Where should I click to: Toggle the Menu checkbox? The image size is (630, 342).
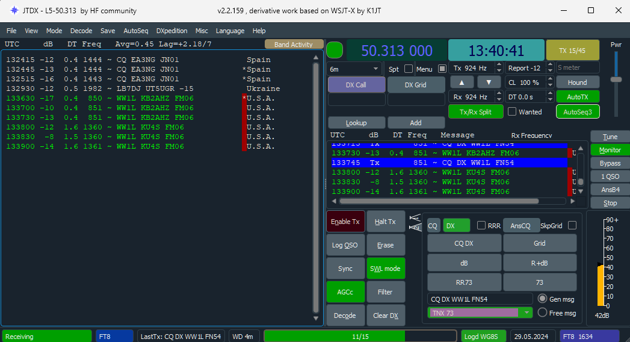pos(442,69)
